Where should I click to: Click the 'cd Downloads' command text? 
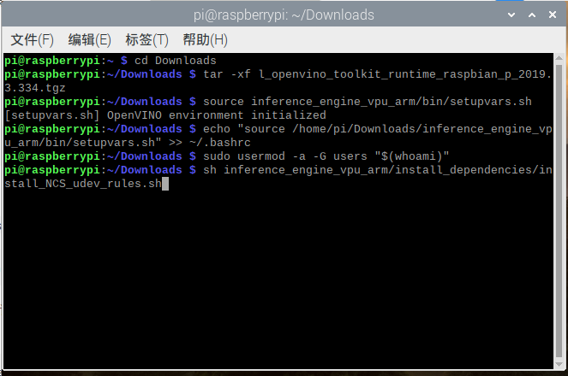pyautogui.click(x=176, y=61)
